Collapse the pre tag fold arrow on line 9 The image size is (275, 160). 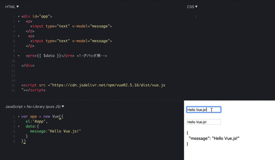point(18,56)
